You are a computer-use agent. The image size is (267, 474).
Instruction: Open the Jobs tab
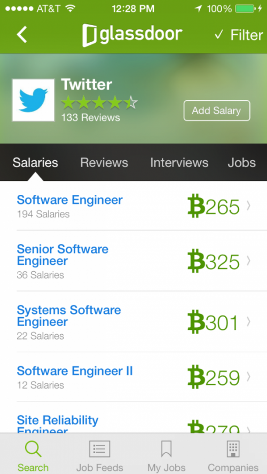click(241, 163)
